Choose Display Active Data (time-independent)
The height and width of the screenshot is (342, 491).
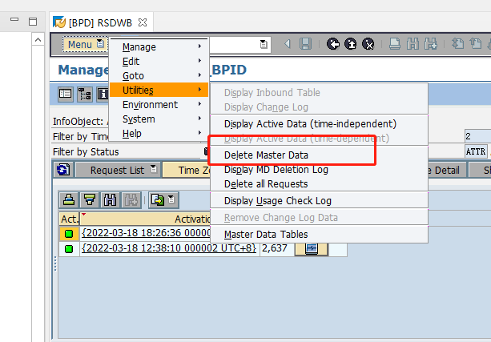[319, 123]
